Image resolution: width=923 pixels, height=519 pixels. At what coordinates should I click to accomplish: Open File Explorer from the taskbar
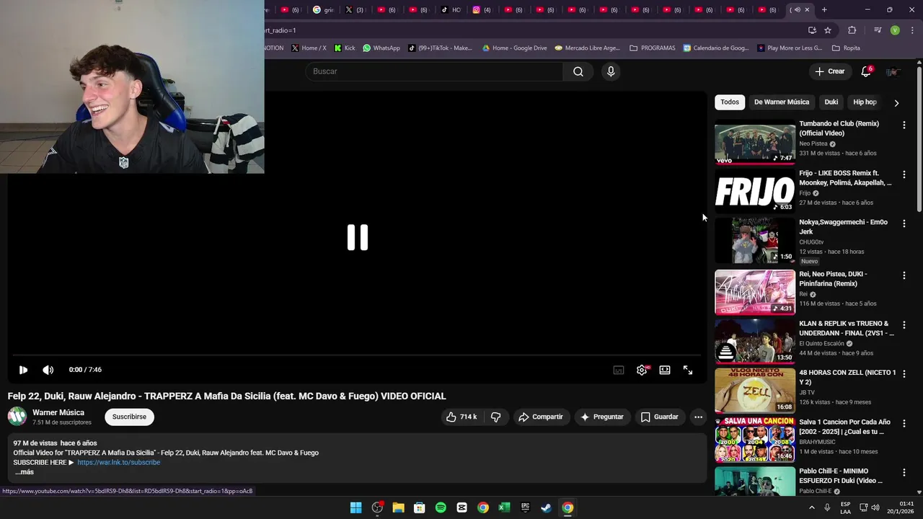point(398,507)
